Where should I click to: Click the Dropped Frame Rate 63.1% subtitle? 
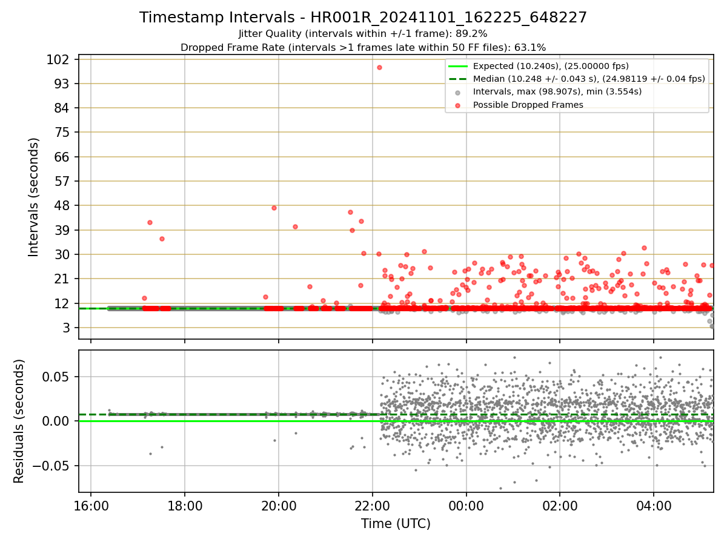pyautogui.click(x=363, y=47)
